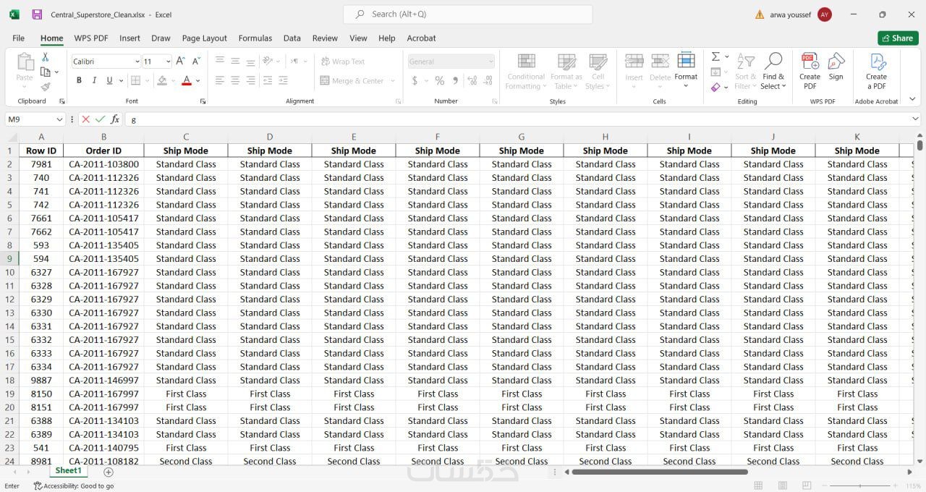
Task: Click the Orientation angled text icon
Action: [268, 61]
